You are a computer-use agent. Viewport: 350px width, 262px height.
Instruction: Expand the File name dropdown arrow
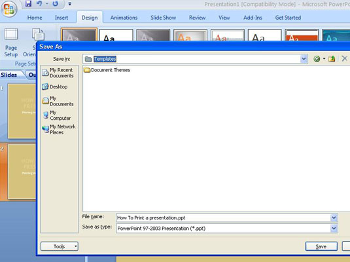pyautogui.click(x=334, y=217)
